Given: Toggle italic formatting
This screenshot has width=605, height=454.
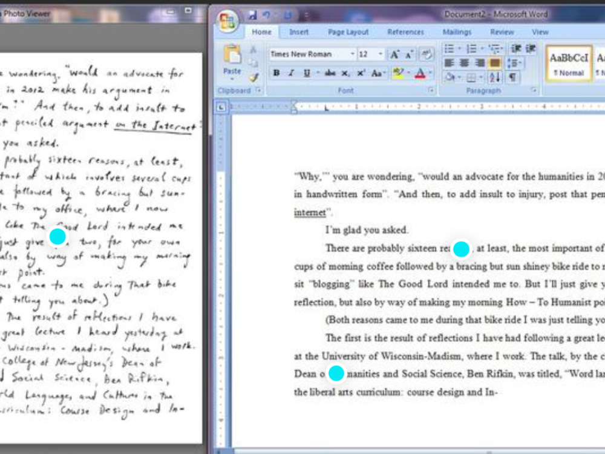Looking at the screenshot, I should pos(292,73).
